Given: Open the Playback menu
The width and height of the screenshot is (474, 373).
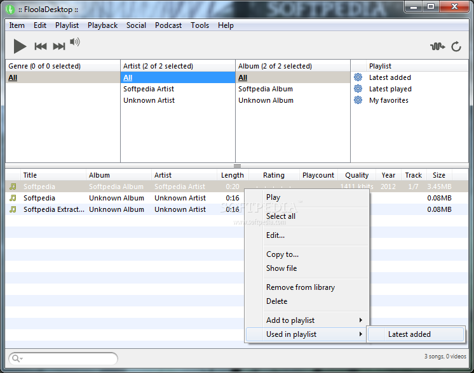Looking at the screenshot, I should [x=102, y=25].
